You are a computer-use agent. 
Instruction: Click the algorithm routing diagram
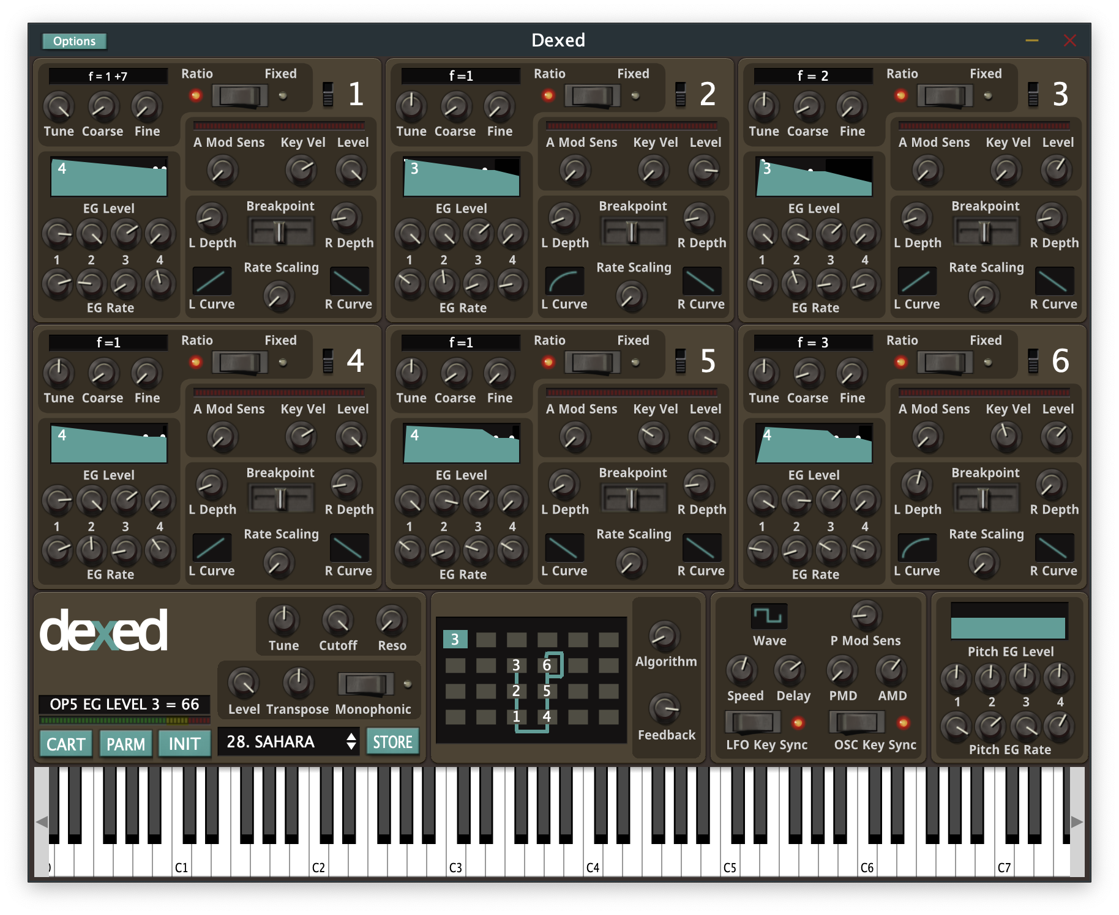click(x=531, y=680)
